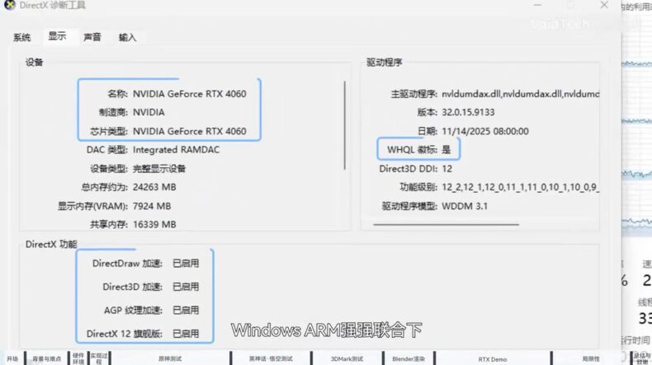Viewport: 652px width, 365px height.
Task: Click the Direct3D DDI value 12
Action: click(x=447, y=169)
